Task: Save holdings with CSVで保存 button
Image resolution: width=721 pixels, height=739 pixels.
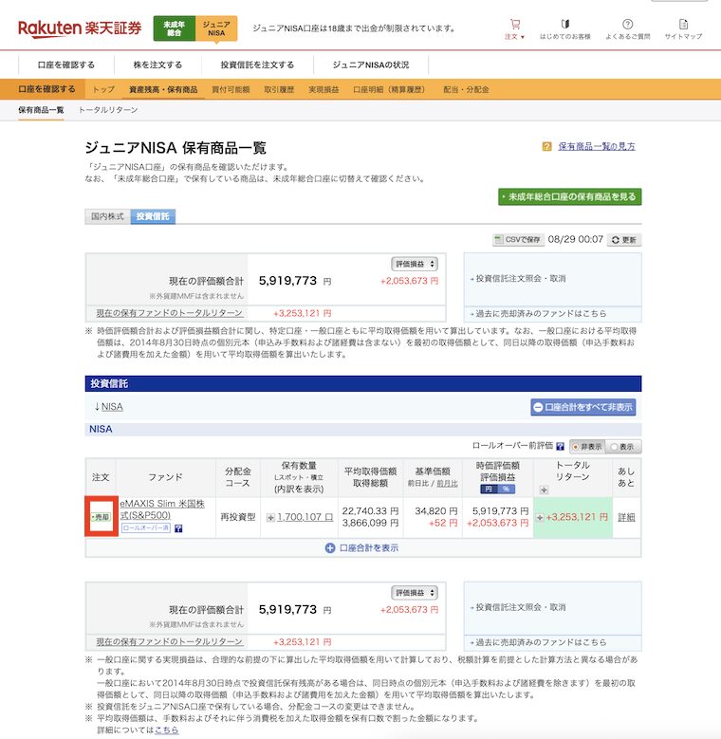Action: (x=518, y=240)
